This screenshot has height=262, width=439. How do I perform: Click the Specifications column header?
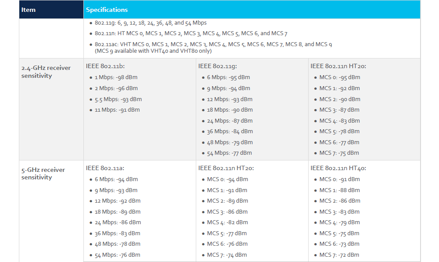pos(107,10)
